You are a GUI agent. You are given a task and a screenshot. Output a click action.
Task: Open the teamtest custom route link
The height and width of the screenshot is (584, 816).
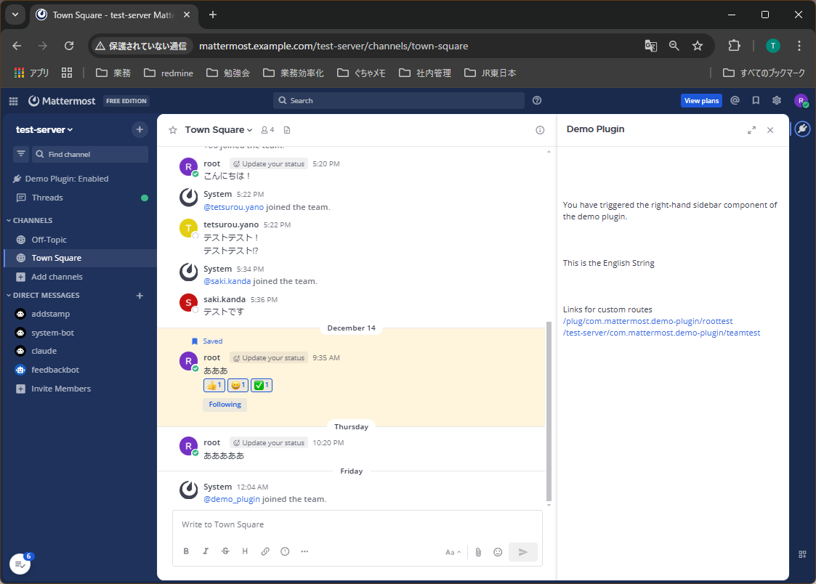(661, 333)
